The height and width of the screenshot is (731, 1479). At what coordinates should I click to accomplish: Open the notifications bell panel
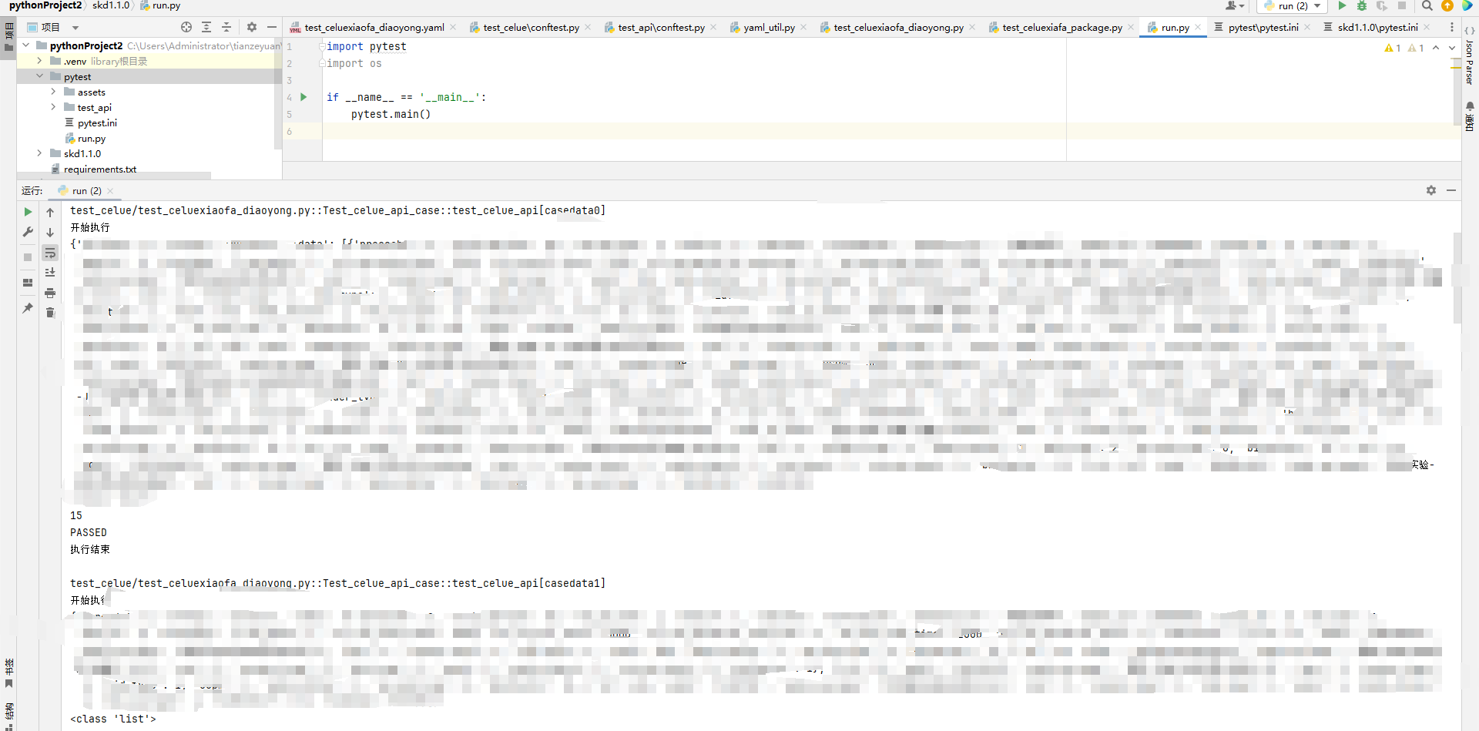pos(1470,116)
